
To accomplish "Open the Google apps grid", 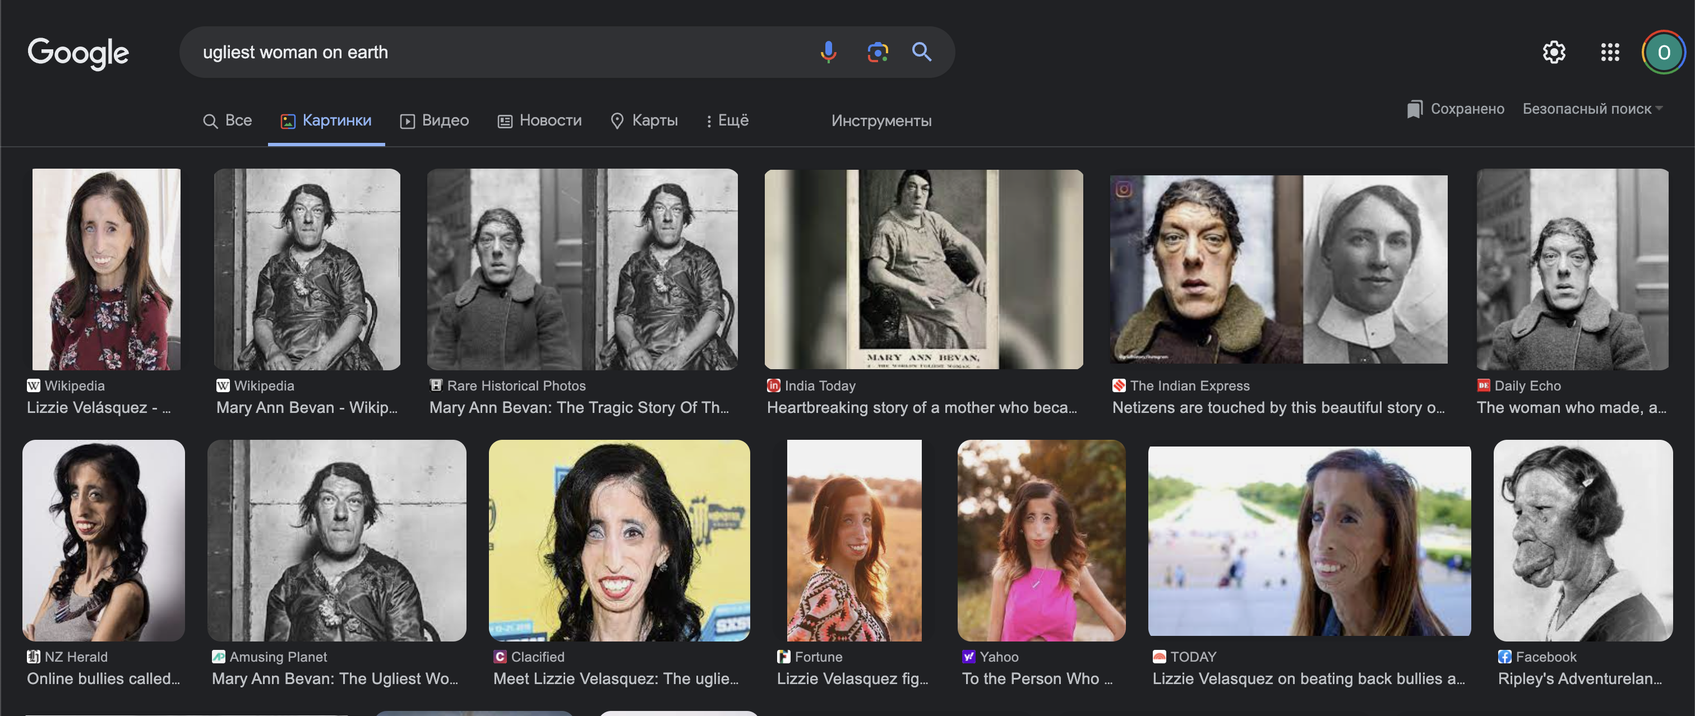I will [1609, 52].
